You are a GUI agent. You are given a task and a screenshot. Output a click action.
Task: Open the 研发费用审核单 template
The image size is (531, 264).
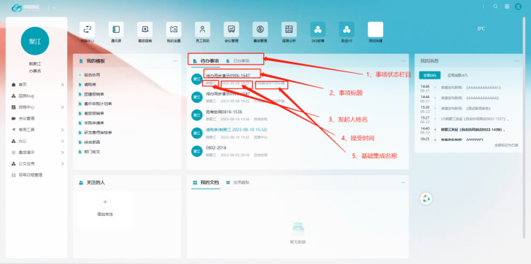pyautogui.click(x=98, y=133)
